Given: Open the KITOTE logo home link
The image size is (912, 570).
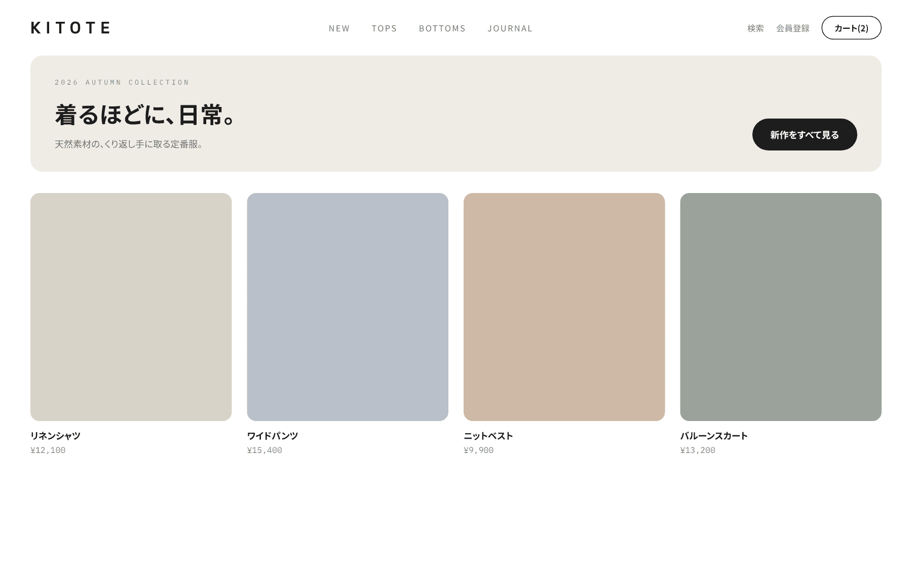Looking at the screenshot, I should 70,27.
